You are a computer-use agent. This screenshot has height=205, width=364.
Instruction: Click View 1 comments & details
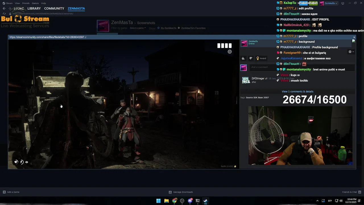297,91
